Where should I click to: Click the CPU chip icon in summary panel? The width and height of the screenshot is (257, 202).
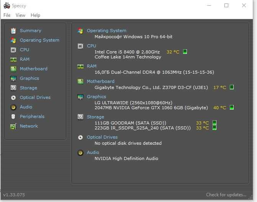click(x=80, y=46)
